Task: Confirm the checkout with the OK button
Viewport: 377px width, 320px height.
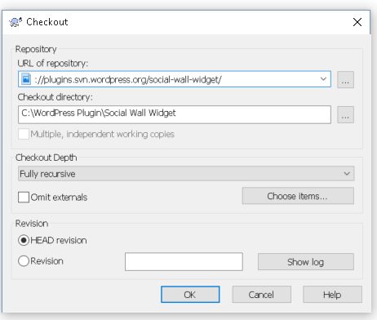Action: click(x=190, y=295)
